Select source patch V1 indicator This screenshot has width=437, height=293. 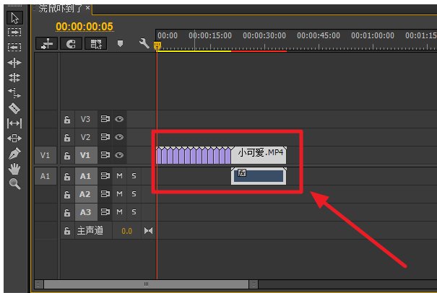pos(46,155)
